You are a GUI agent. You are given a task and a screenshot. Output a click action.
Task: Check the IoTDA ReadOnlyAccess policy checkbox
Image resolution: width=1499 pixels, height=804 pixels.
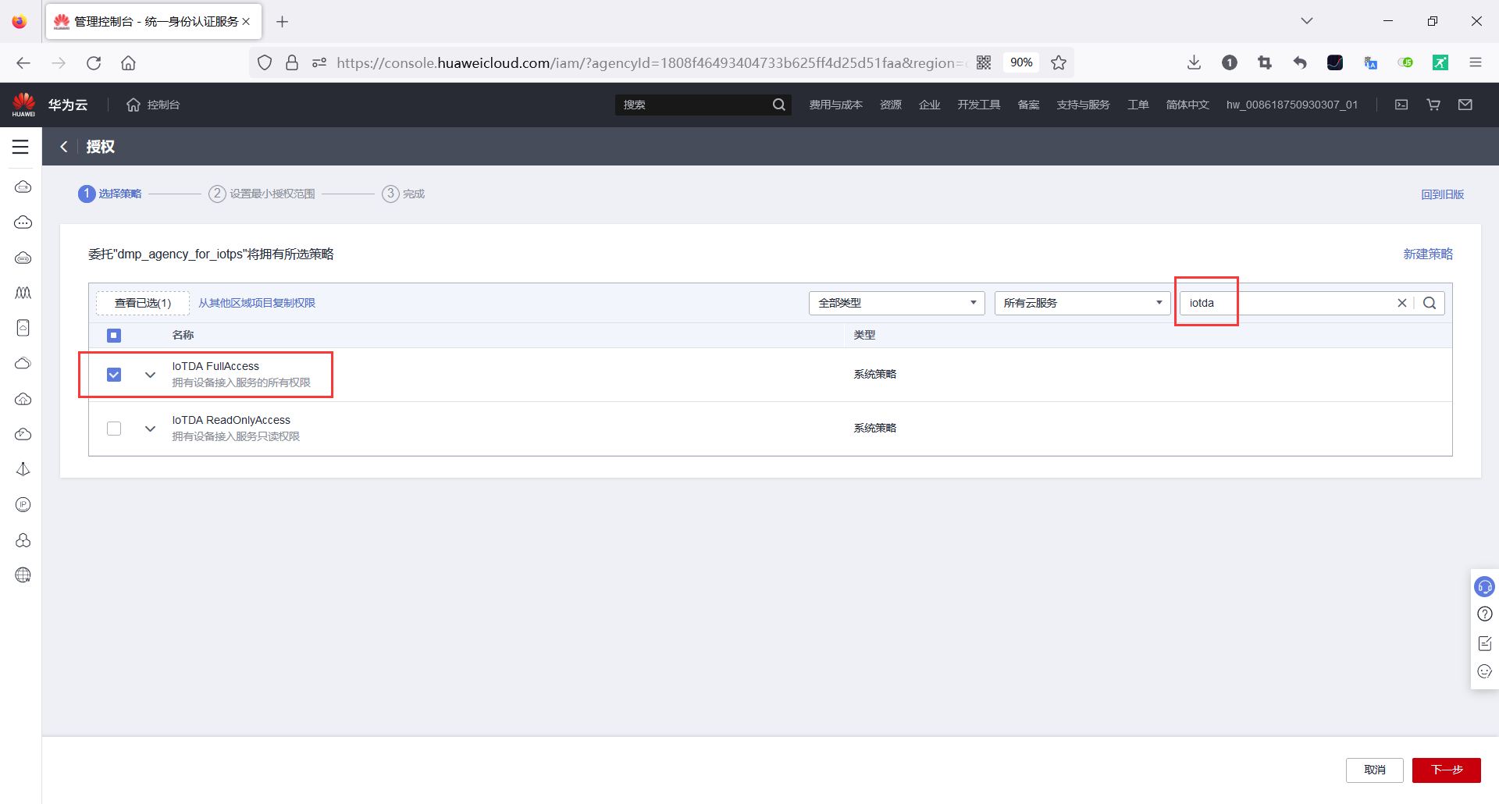pyautogui.click(x=114, y=429)
